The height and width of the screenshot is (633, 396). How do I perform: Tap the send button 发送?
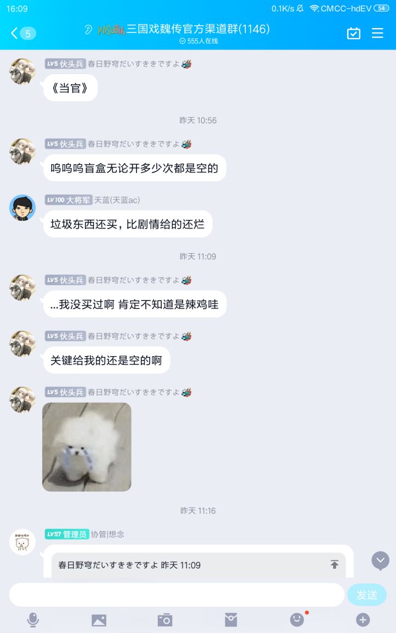click(367, 595)
